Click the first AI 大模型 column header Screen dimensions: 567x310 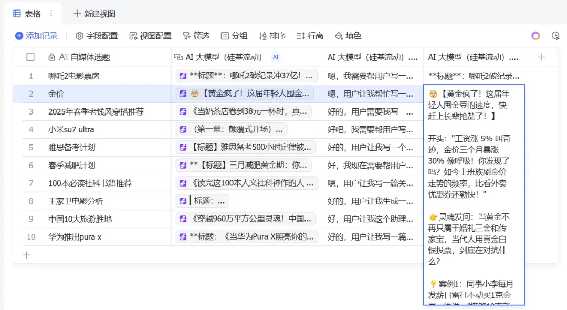pyautogui.click(x=247, y=57)
